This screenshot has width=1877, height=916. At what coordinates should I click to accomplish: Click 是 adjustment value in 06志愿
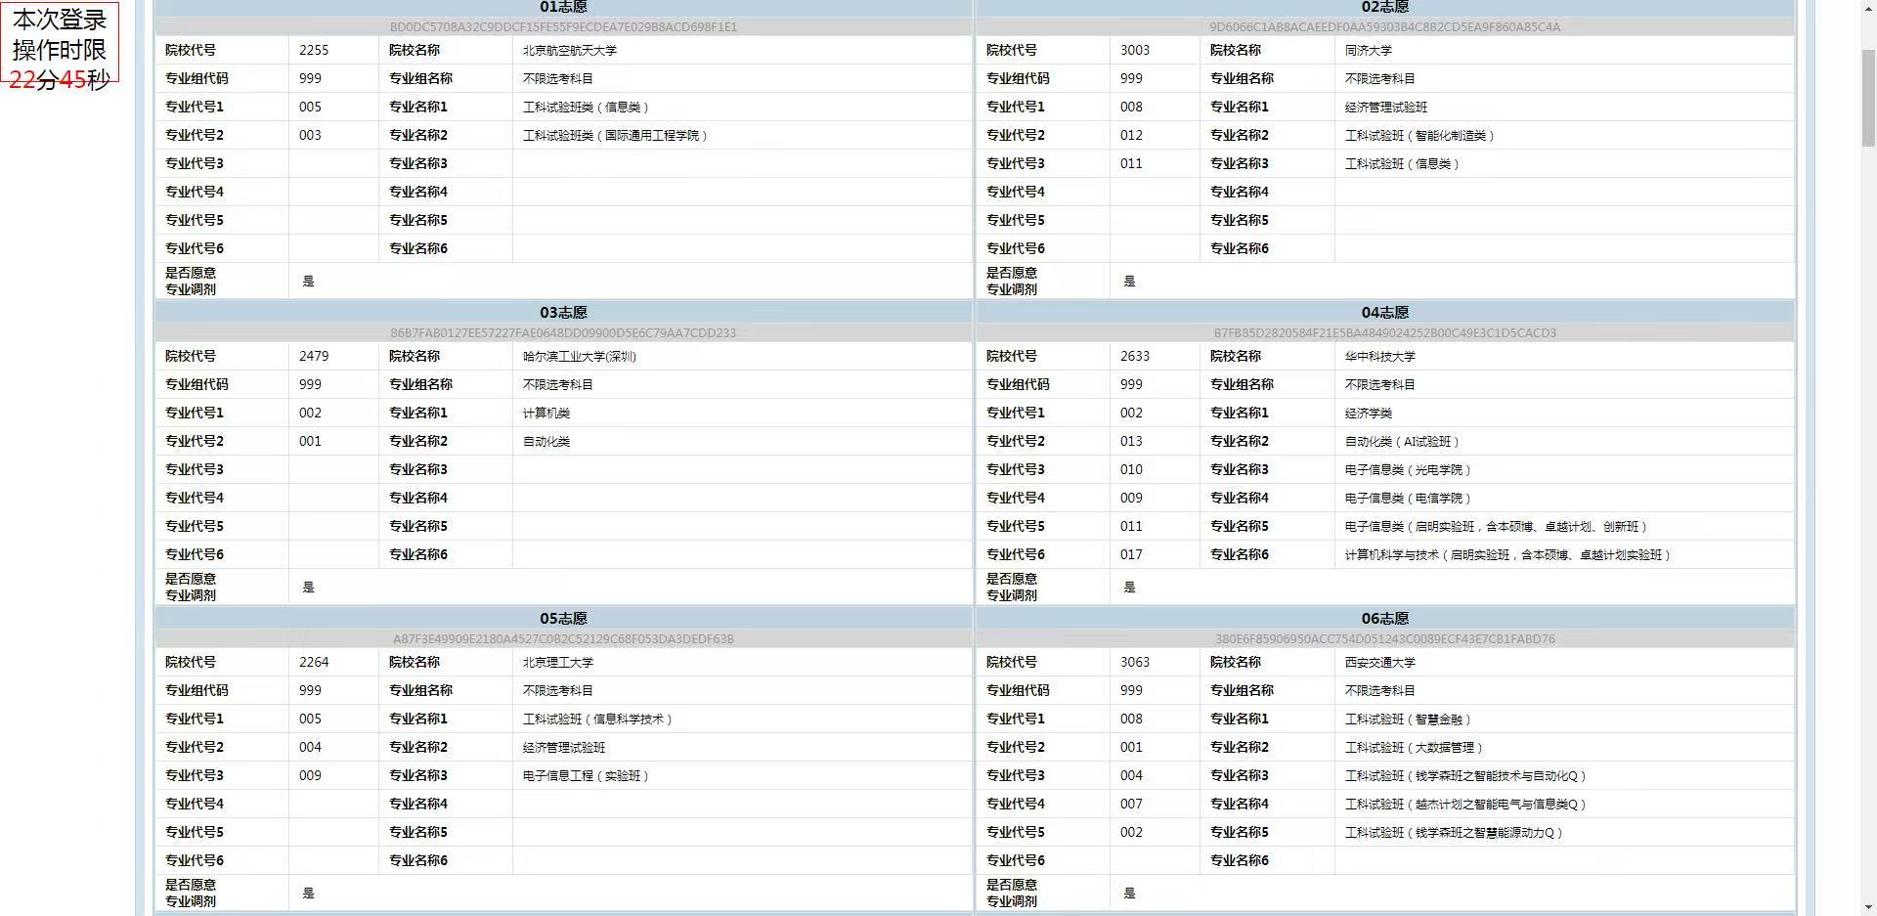(1129, 893)
